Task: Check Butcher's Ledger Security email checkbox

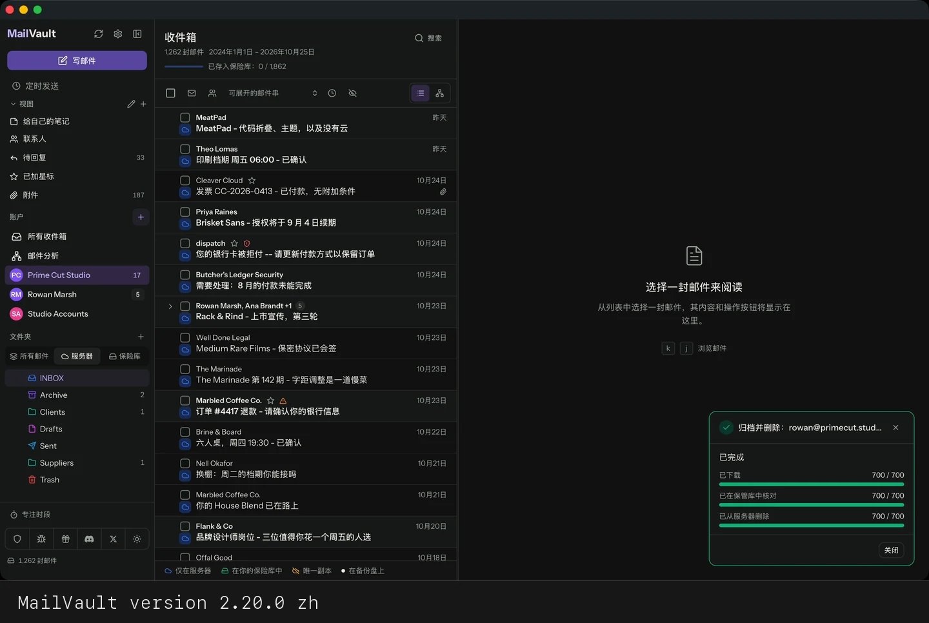Action: (185, 275)
